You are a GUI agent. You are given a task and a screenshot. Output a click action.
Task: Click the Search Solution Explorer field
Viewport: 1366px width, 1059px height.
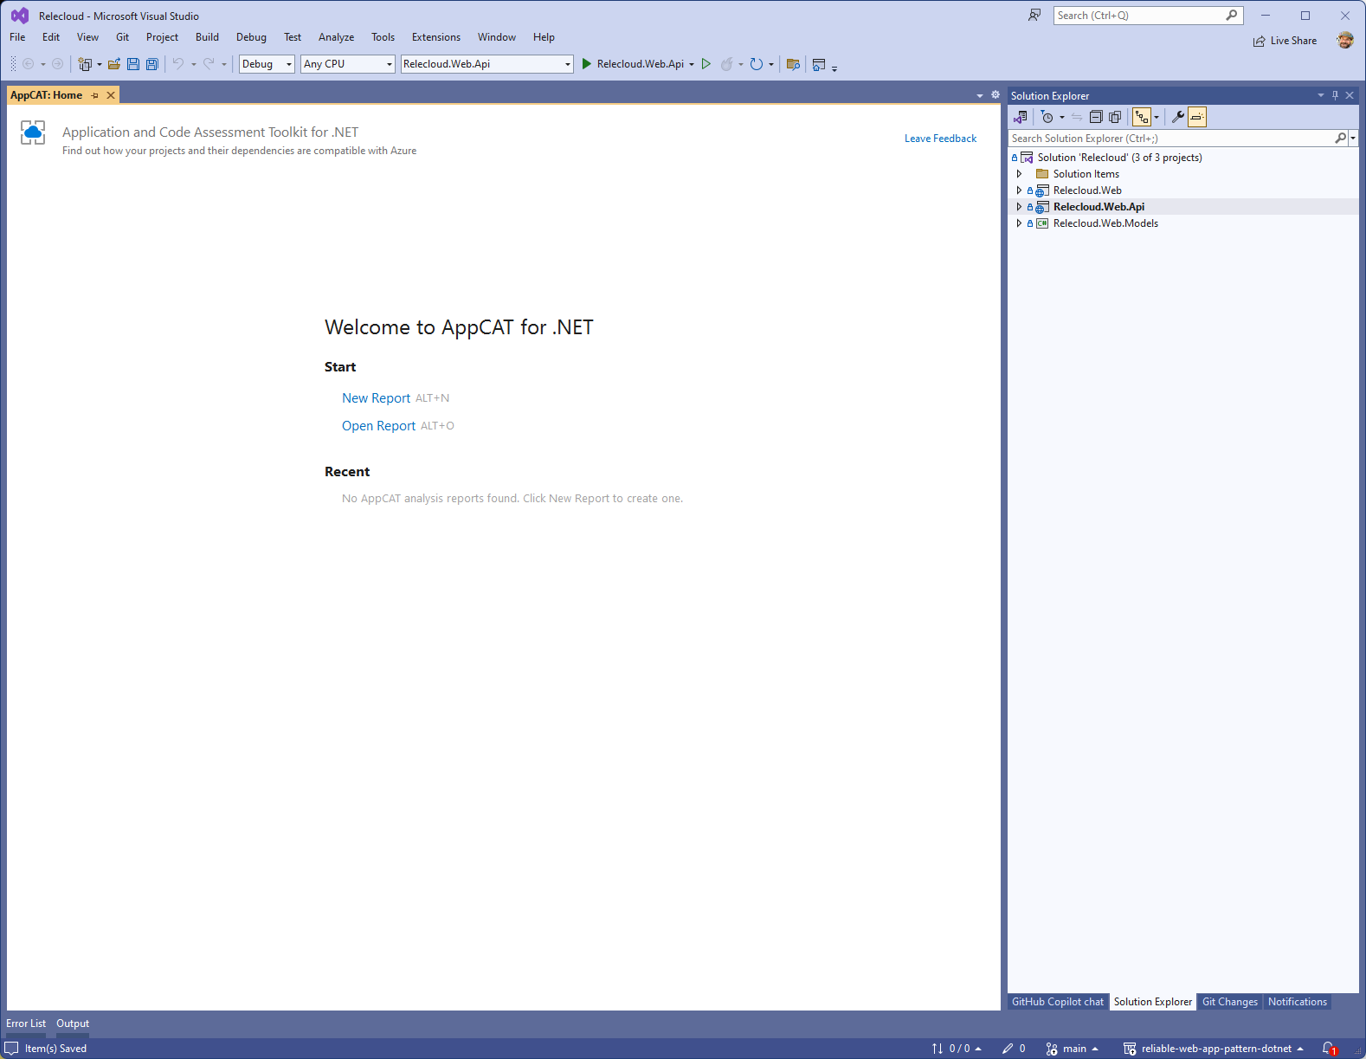pos(1173,139)
